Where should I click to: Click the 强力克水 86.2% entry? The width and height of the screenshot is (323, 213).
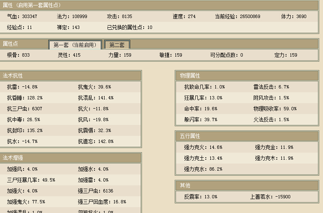203,169
